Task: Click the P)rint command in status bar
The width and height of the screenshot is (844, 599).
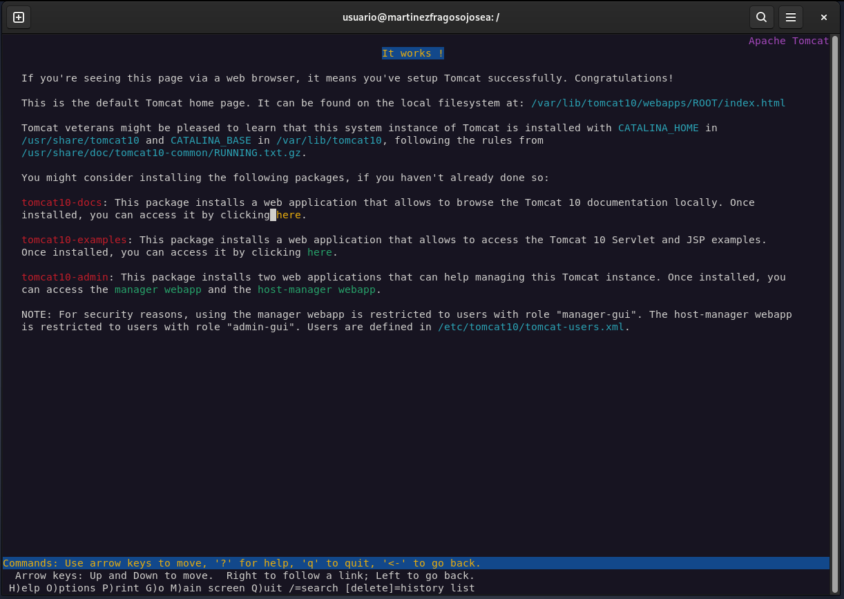Action: pyautogui.click(x=120, y=588)
